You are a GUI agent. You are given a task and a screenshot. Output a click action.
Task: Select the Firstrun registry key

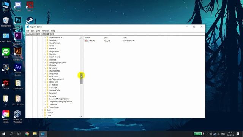pos(50,113)
